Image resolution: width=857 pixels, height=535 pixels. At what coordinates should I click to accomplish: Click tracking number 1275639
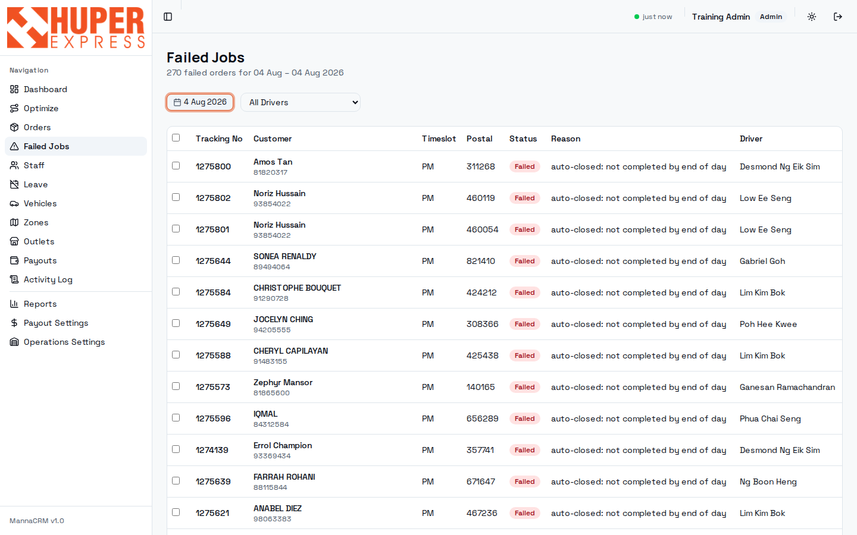[x=213, y=481]
